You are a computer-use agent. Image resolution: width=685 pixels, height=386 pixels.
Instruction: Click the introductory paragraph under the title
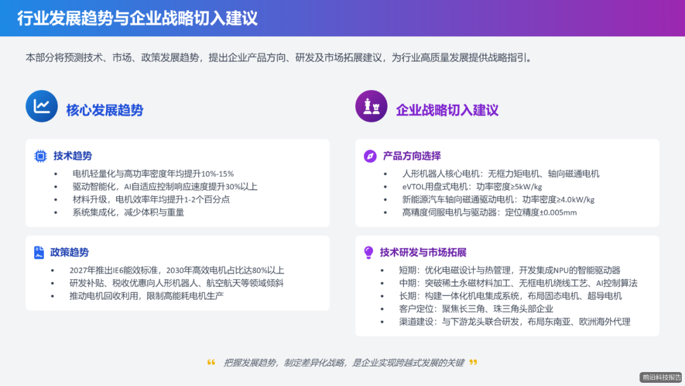[x=279, y=57]
